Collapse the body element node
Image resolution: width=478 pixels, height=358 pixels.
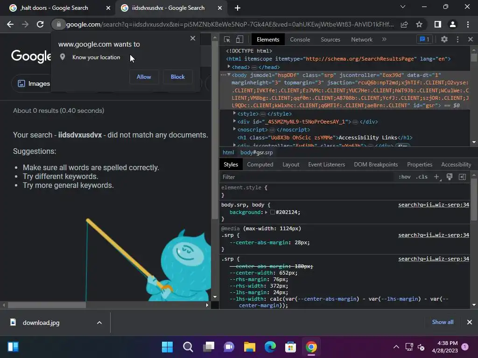pos(229,75)
